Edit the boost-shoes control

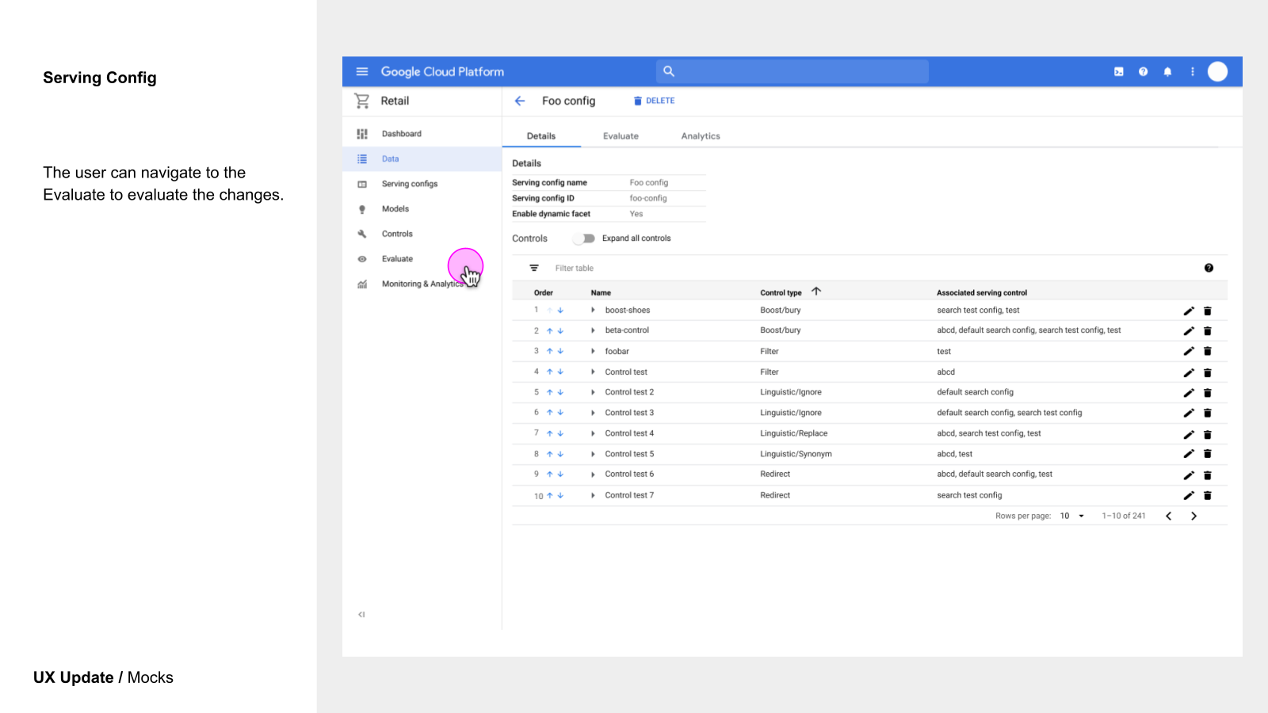(x=1189, y=311)
